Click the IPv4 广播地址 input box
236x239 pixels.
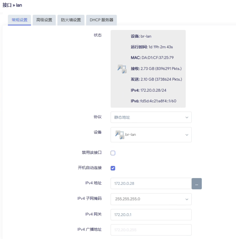(x=151, y=230)
